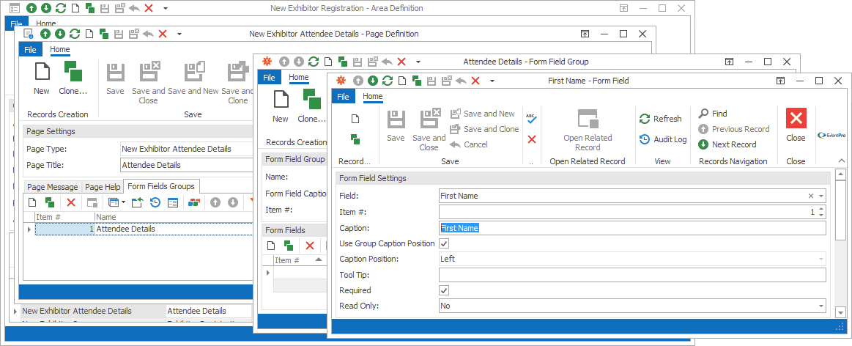Click the Caption input field

(x=632, y=228)
